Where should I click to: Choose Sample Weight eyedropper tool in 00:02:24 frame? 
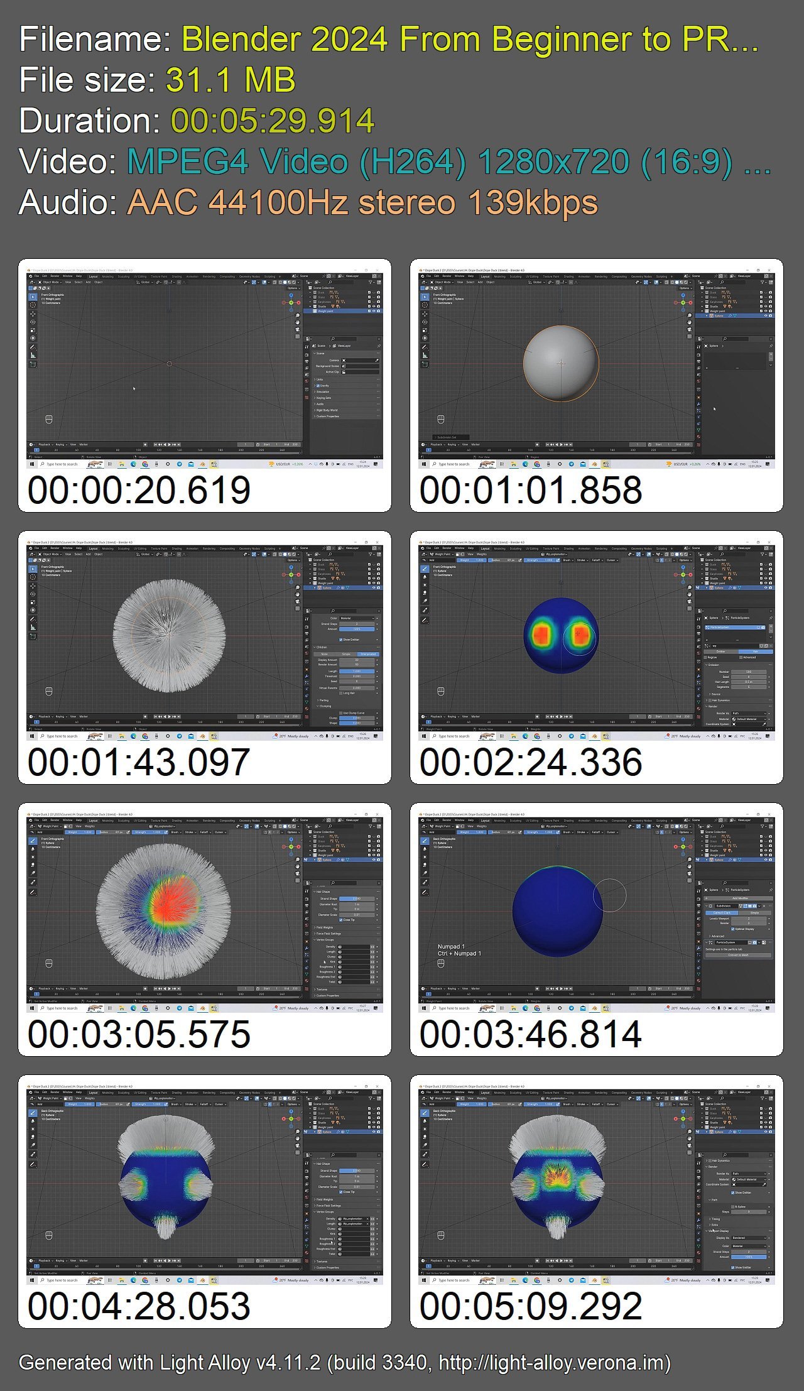[425, 610]
